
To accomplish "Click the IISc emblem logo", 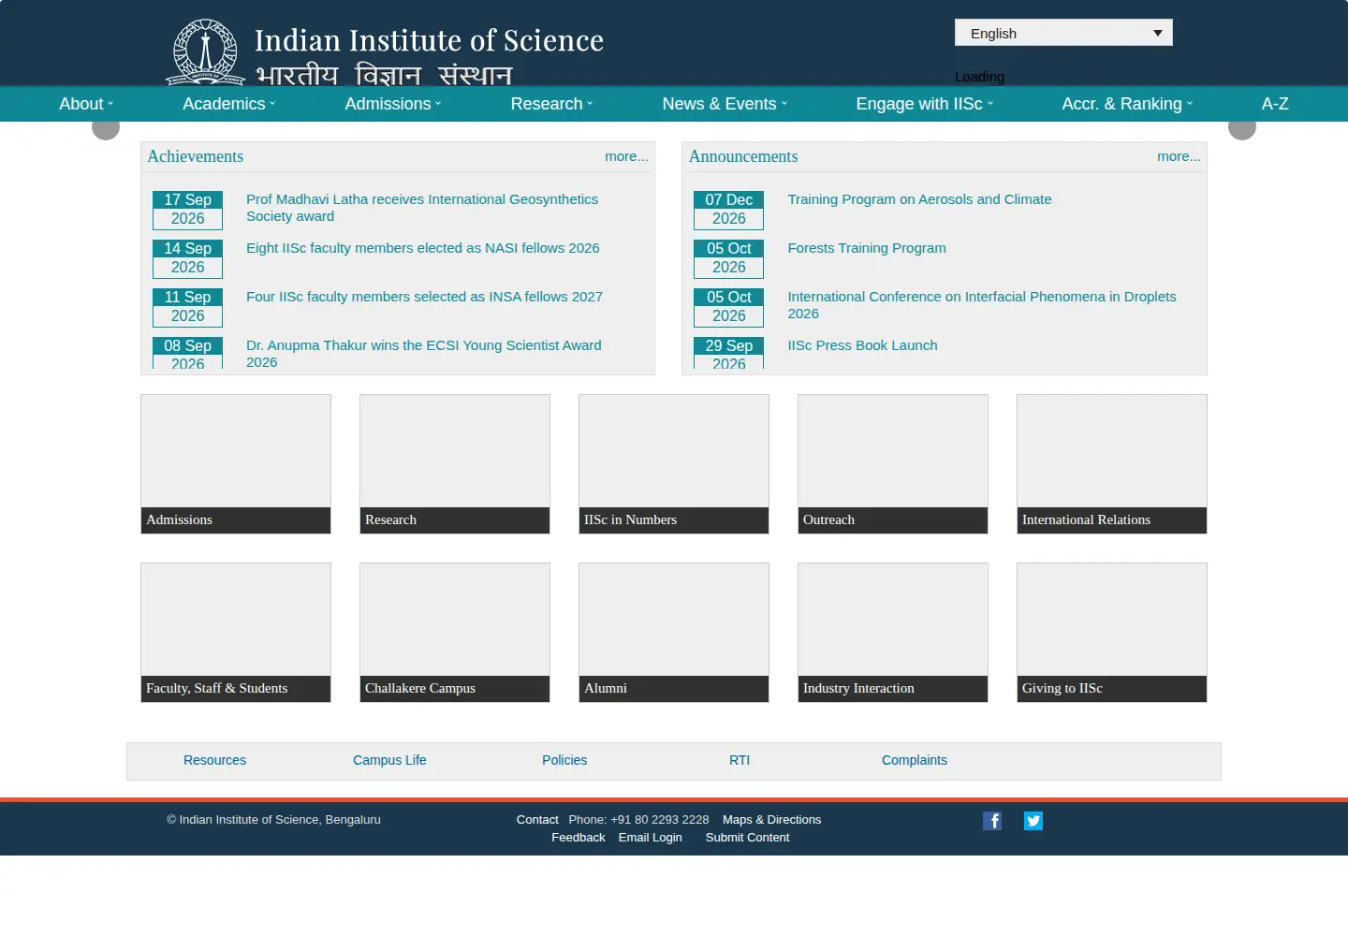I will point(206,52).
